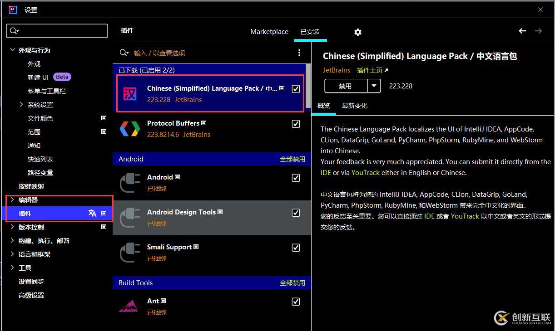Expand the 构建、执行、部署 section
Screen dimensions: 555x331
(x=12, y=240)
